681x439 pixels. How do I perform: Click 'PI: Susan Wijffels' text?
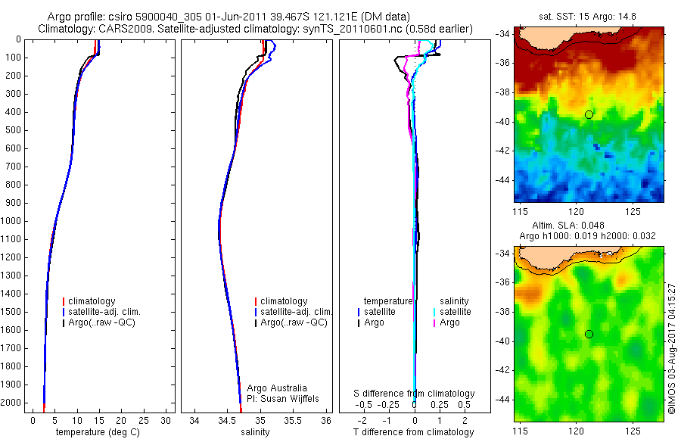click(283, 399)
